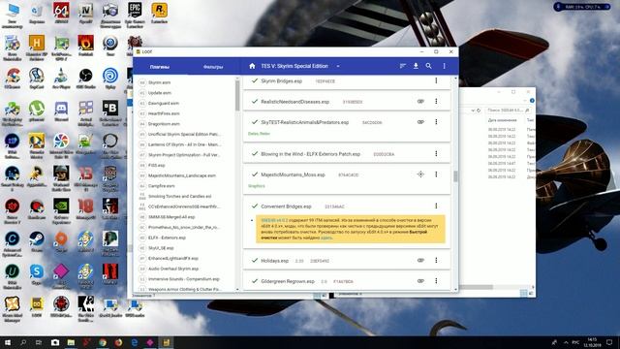Viewport: 620px width, 349px height.
Task: Open the Uplay desktop icon
Action: pos(109,78)
